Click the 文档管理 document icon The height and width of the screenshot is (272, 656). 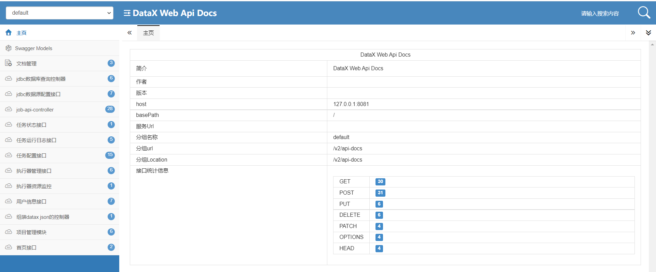coord(9,63)
